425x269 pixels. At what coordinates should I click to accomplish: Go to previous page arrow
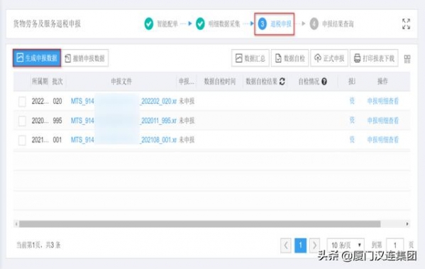coord(286,246)
